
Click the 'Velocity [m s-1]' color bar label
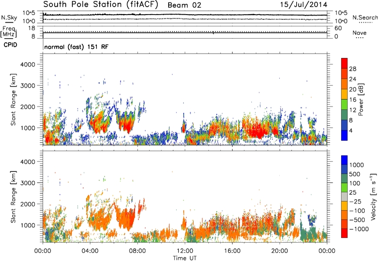(373, 196)
